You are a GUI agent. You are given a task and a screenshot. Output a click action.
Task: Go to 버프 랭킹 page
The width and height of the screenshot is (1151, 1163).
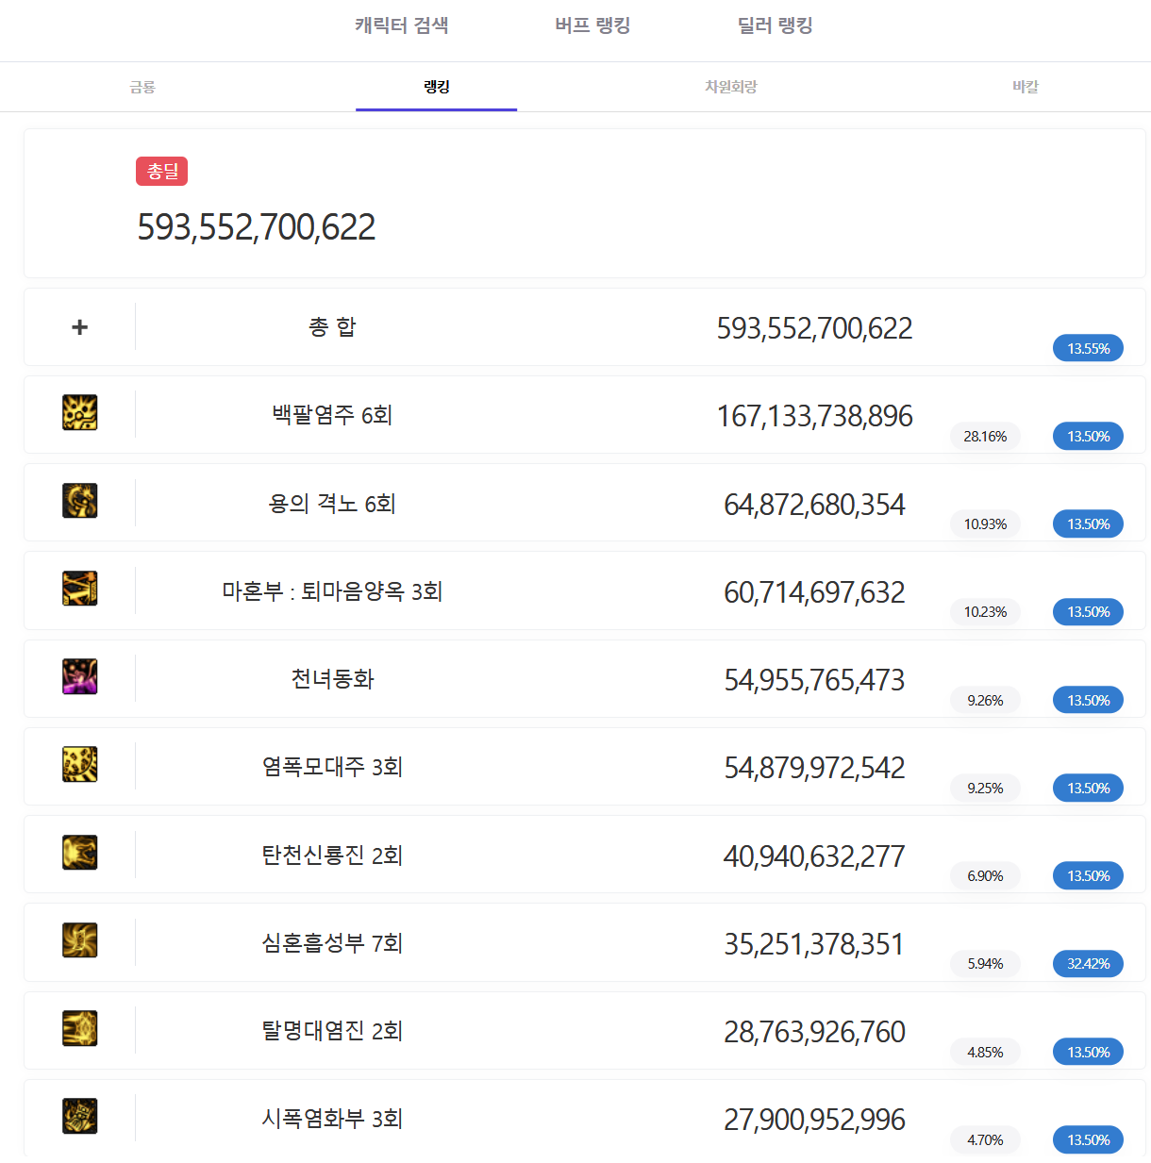[x=592, y=25]
